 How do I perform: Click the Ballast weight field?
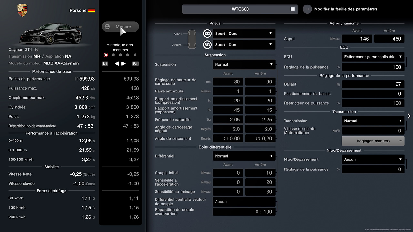(373, 84)
